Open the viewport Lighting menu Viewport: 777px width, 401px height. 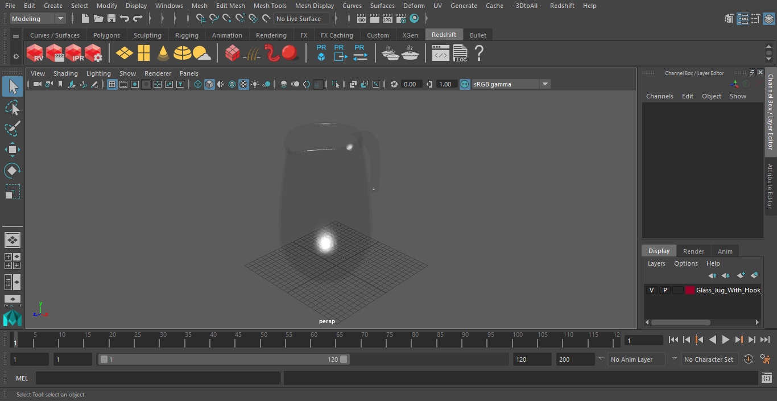tap(98, 73)
